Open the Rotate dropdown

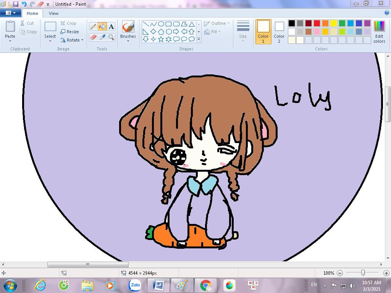pos(72,40)
